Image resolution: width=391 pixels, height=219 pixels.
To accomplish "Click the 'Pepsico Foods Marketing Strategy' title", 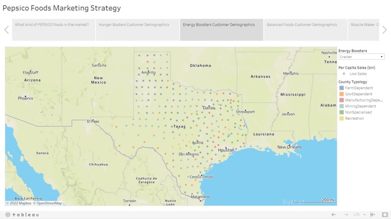I will pyautogui.click(x=62, y=8).
